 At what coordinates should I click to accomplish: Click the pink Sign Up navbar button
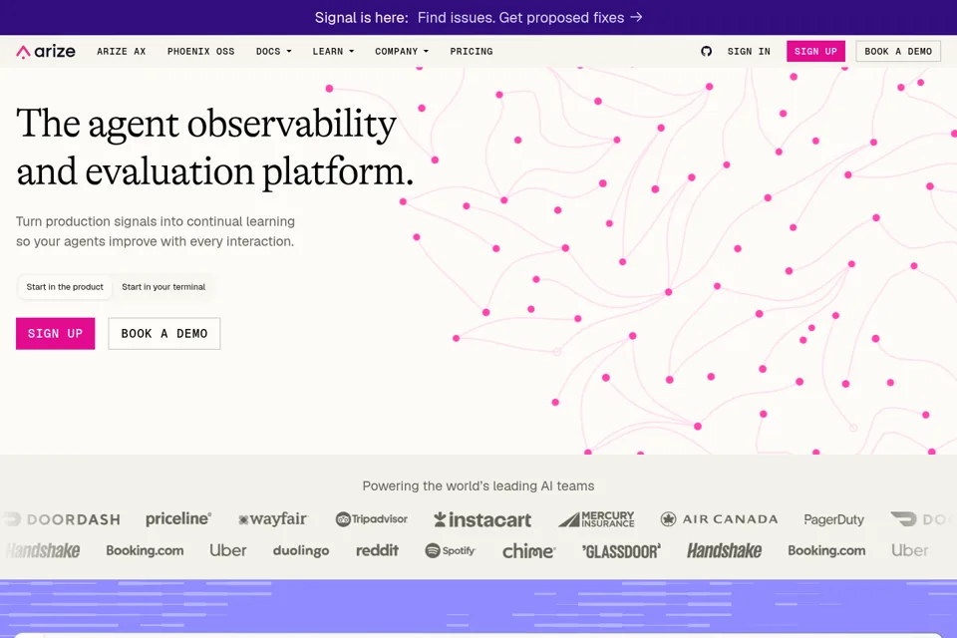tap(815, 51)
